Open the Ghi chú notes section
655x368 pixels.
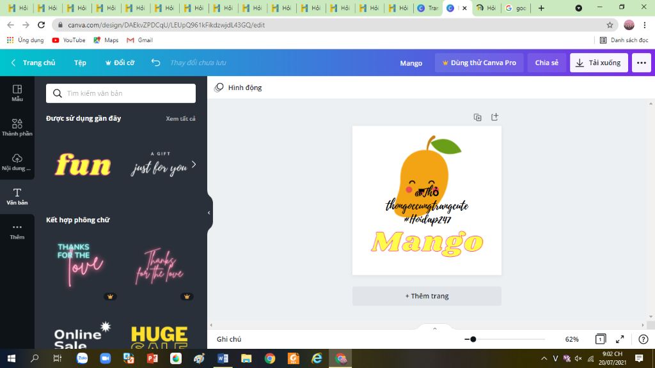(x=229, y=339)
